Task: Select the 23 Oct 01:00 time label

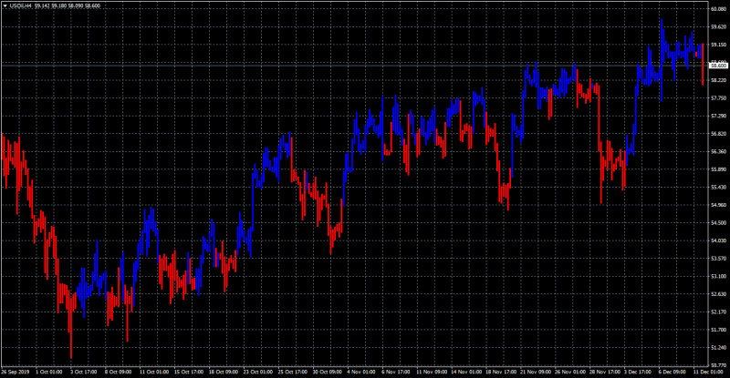Action: click(x=258, y=372)
